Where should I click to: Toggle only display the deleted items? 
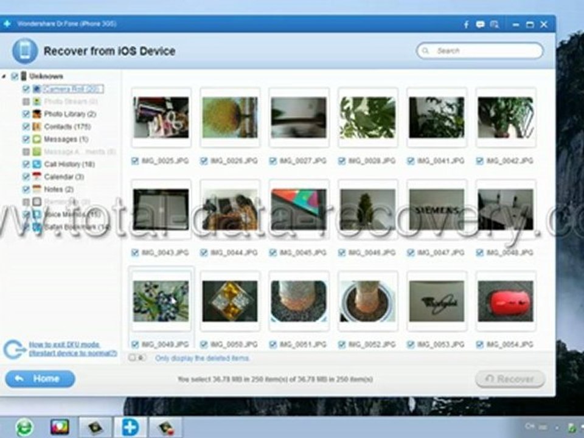[x=132, y=358]
